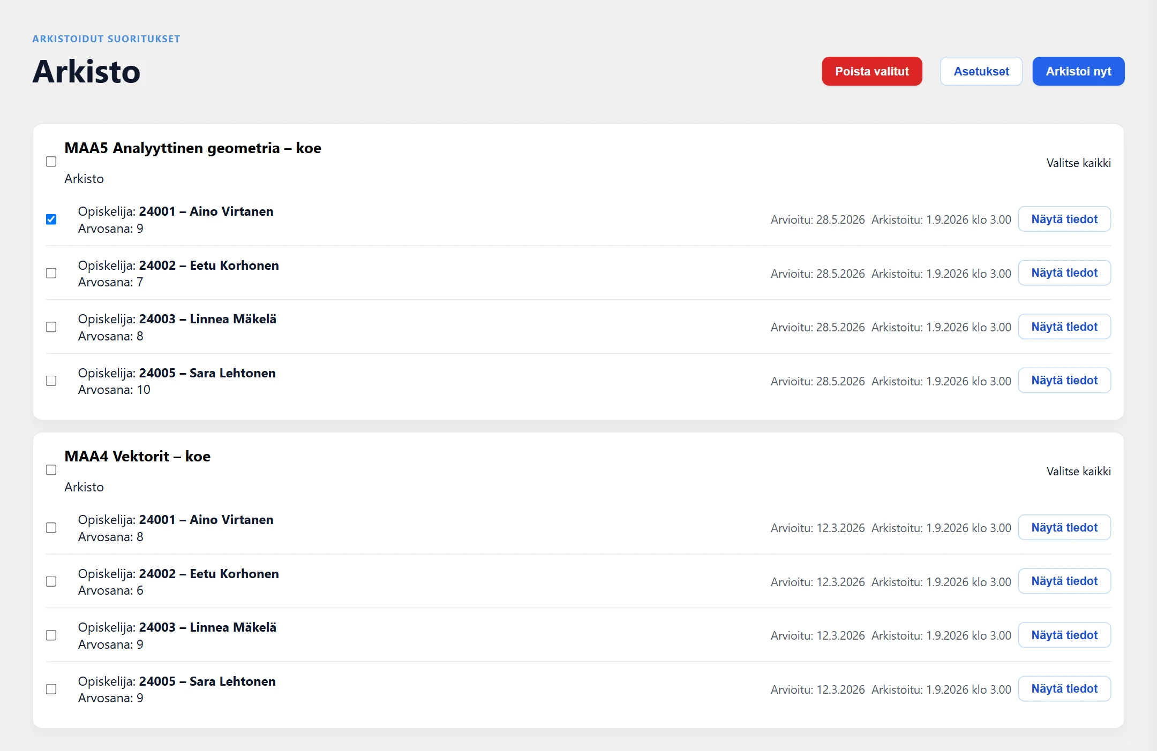Tick Sara Lehtonen checkbox with grade 10

[x=51, y=381]
